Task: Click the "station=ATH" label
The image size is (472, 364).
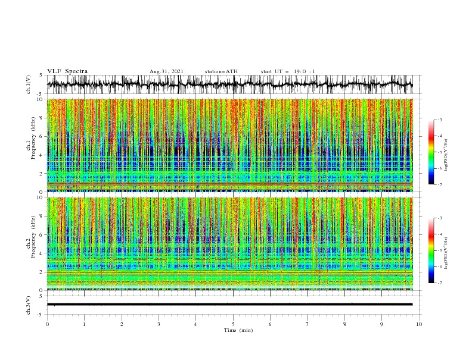Action: pyautogui.click(x=221, y=71)
